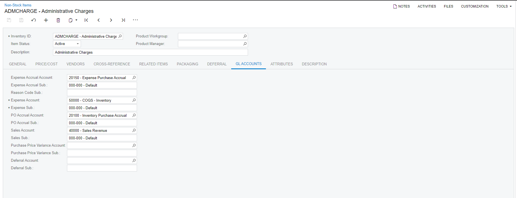The height and width of the screenshot is (198, 517).
Task: Click the 'ADMCHARGE - Administrative Charges' page title
Action: 49,11
